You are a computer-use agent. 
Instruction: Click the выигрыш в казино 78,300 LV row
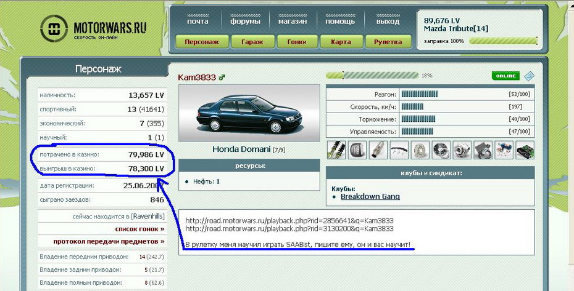coord(102,169)
